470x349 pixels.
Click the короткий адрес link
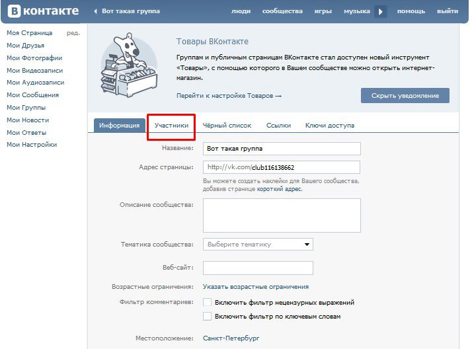279,189
